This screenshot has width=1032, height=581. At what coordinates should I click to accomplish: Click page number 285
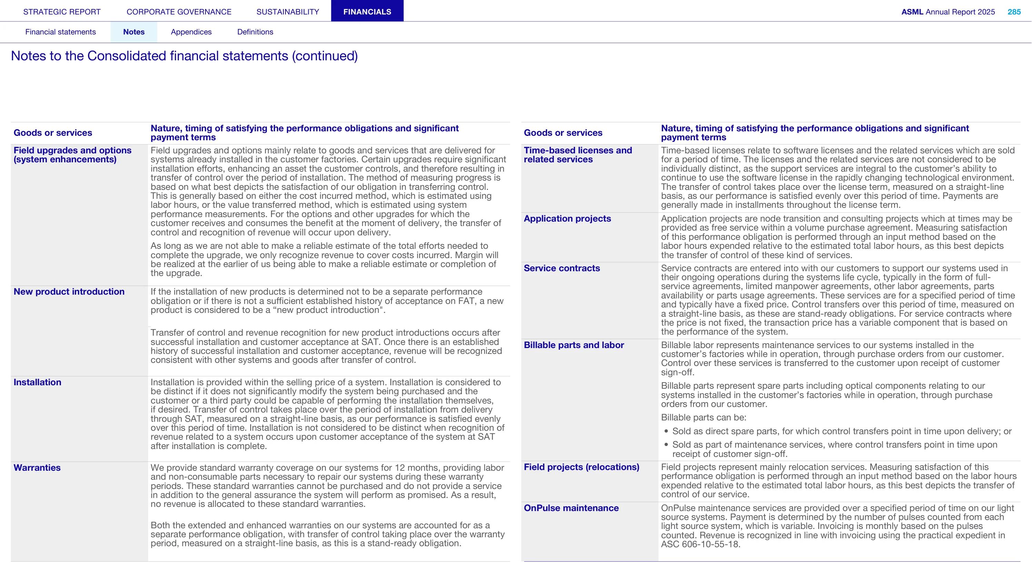(x=1014, y=12)
